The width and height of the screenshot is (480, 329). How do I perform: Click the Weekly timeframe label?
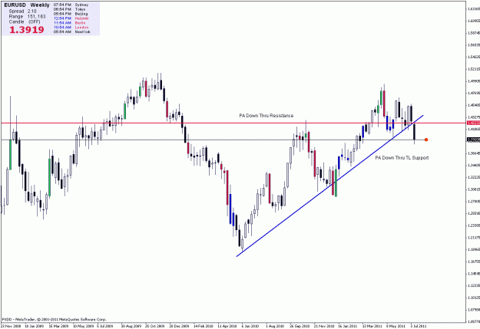tap(40, 5)
